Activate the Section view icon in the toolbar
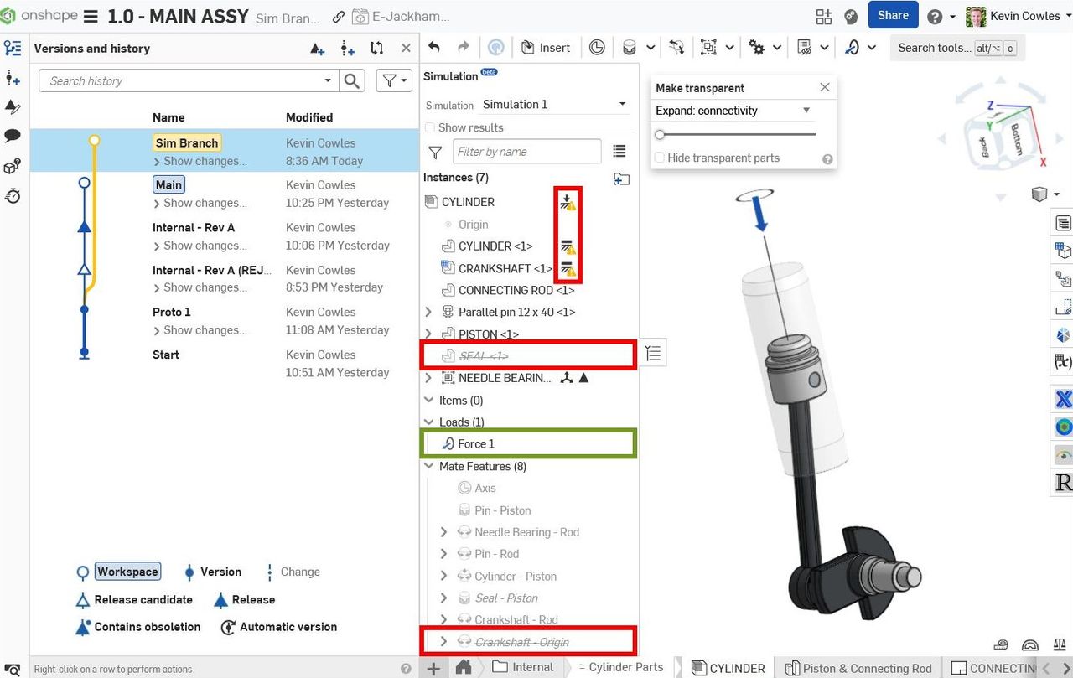1073x678 pixels. [597, 48]
